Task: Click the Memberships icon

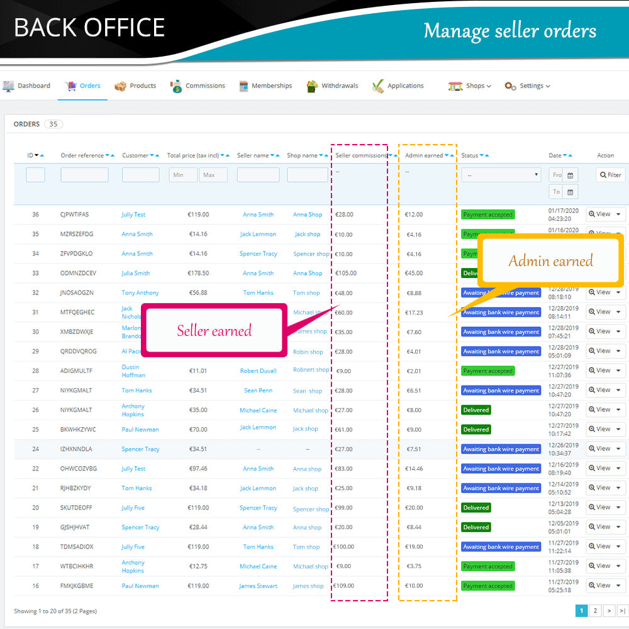Action: (243, 86)
